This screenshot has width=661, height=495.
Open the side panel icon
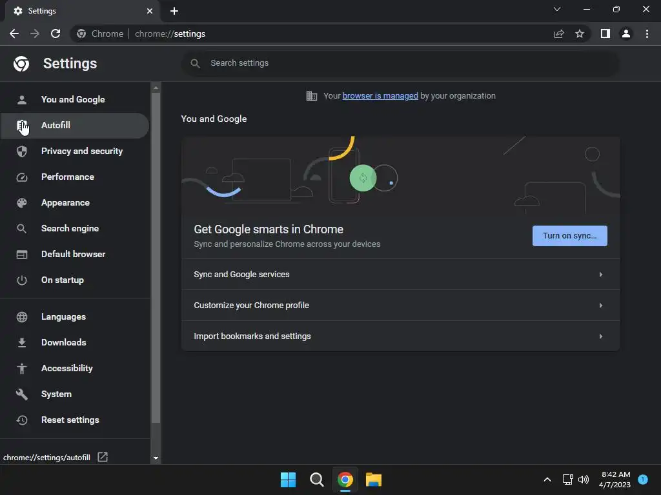605,34
